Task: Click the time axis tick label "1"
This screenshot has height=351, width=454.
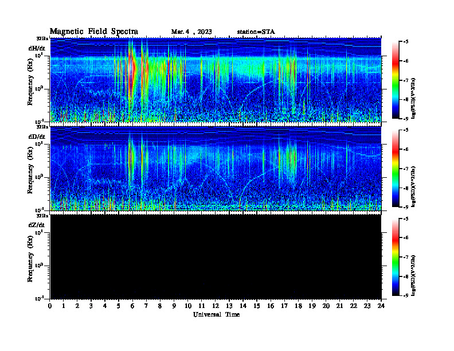Action: [64, 306]
